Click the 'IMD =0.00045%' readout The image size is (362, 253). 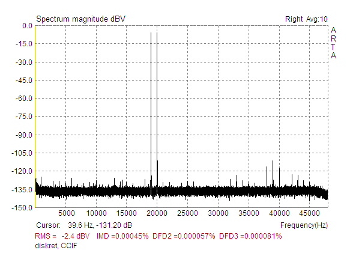[x=122, y=236]
